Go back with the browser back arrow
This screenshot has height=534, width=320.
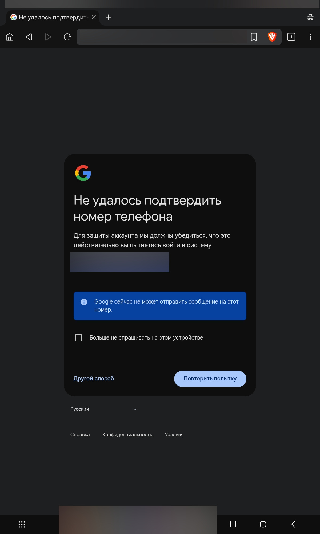coord(29,37)
